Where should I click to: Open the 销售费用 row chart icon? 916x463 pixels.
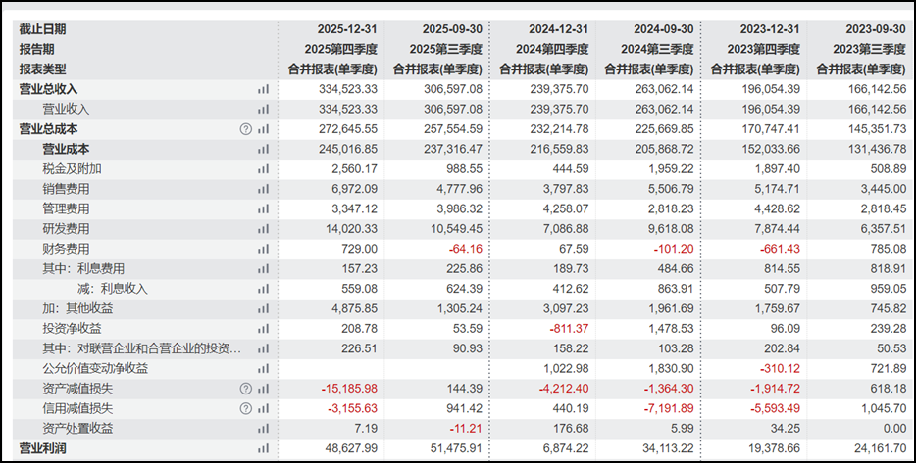[x=263, y=189]
